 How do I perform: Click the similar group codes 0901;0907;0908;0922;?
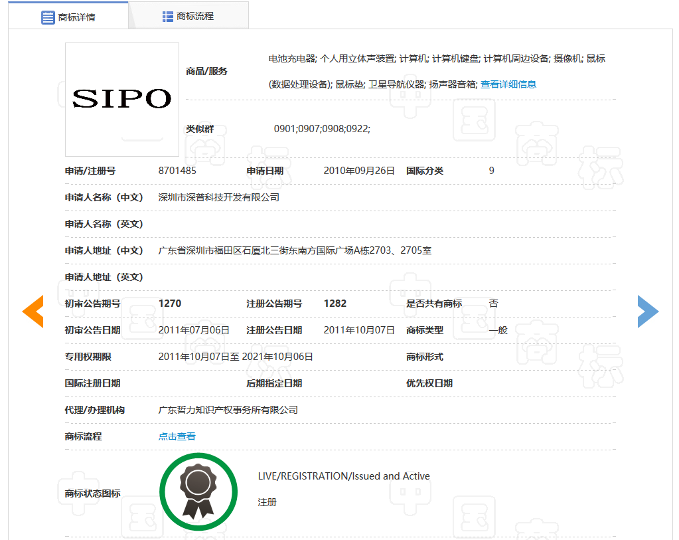(322, 129)
